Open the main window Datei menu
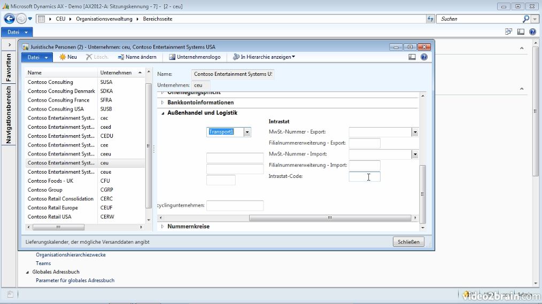The image size is (542, 304). pyautogui.click(x=17, y=32)
